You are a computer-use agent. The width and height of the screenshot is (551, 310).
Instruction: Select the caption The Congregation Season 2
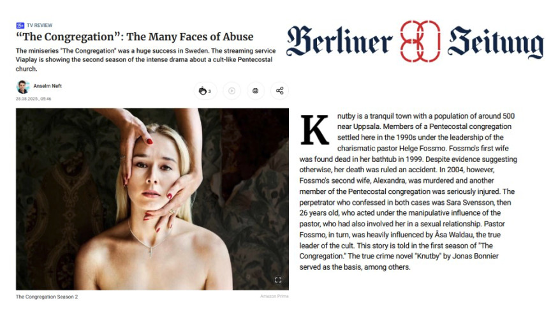47,297
